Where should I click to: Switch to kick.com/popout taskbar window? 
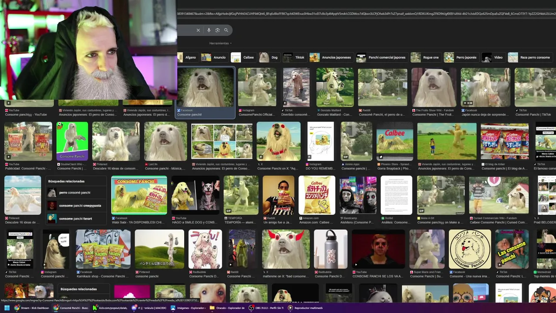[110, 308]
